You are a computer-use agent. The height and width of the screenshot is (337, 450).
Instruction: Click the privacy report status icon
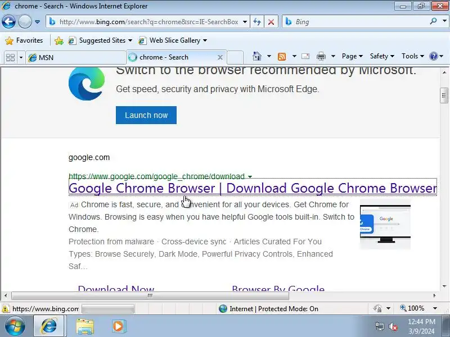[x=377, y=308]
